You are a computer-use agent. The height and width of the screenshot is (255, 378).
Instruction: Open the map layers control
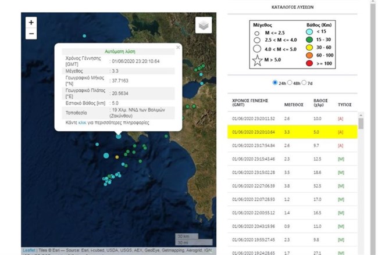click(x=203, y=26)
